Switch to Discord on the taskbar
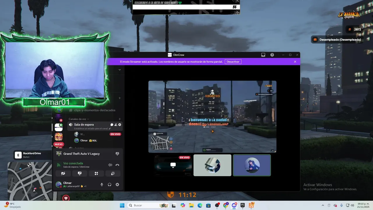The image size is (373, 210). pyautogui.click(x=234, y=205)
